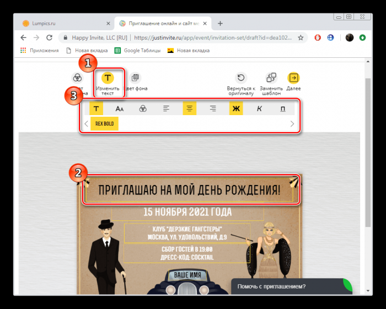Click the 'Далее' next button
The height and width of the screenshot is (309, 386).
293,78
